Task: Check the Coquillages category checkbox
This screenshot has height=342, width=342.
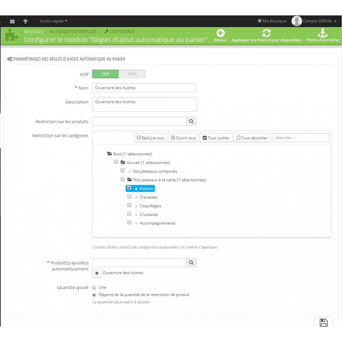Action: (129, 205)
